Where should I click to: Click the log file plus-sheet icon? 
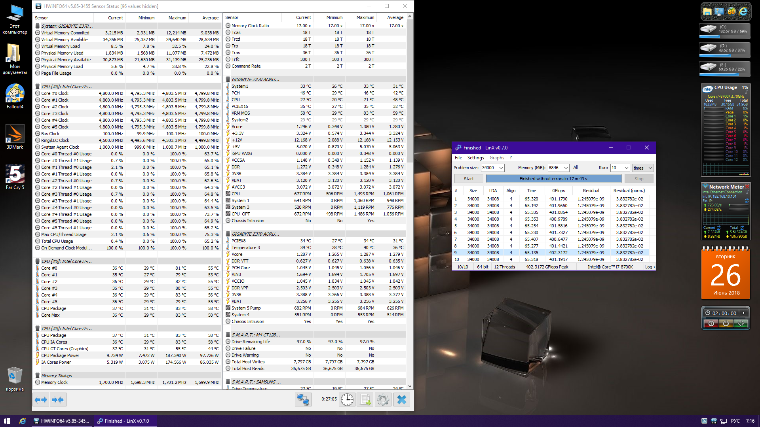365,400
